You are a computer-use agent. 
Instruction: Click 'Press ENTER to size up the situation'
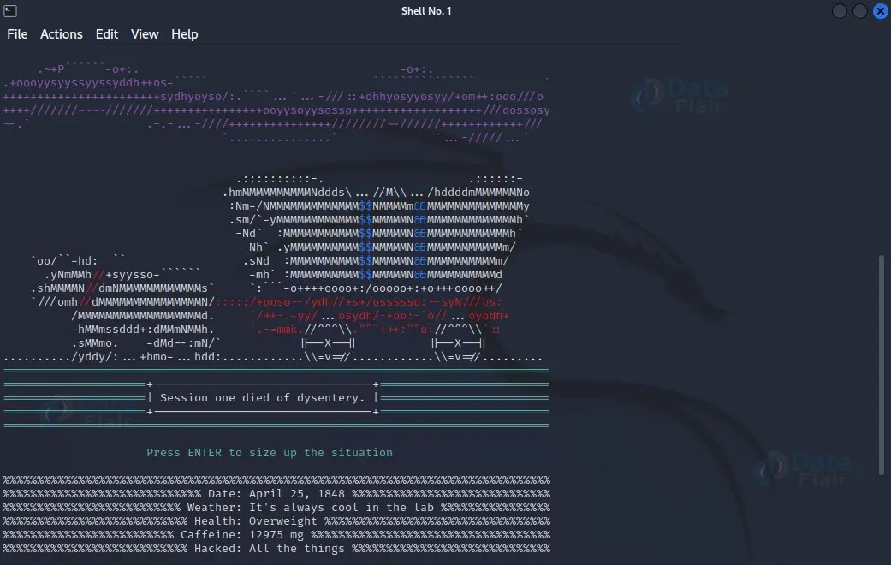[x=270, y=453]
